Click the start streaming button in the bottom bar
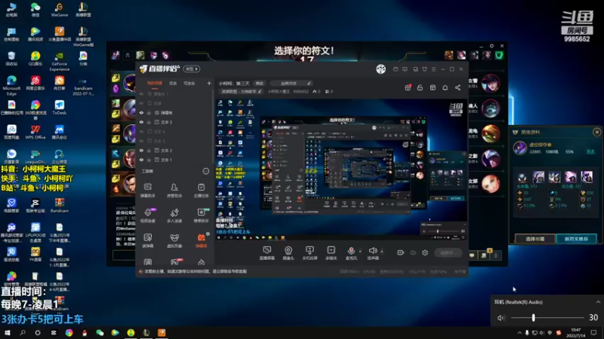 (x=448, y=252)
